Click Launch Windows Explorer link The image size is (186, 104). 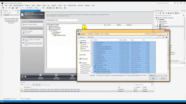pyautogui.click(x=30, y=24)
